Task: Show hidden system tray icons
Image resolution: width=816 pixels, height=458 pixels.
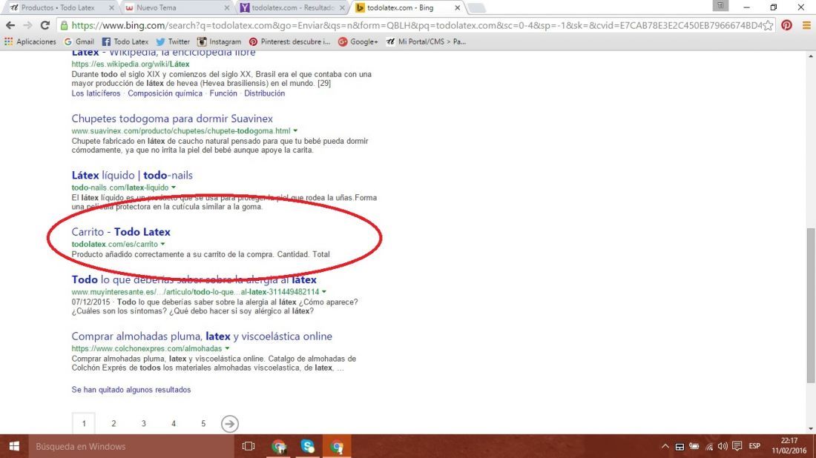Action: (x=665, y=446)
